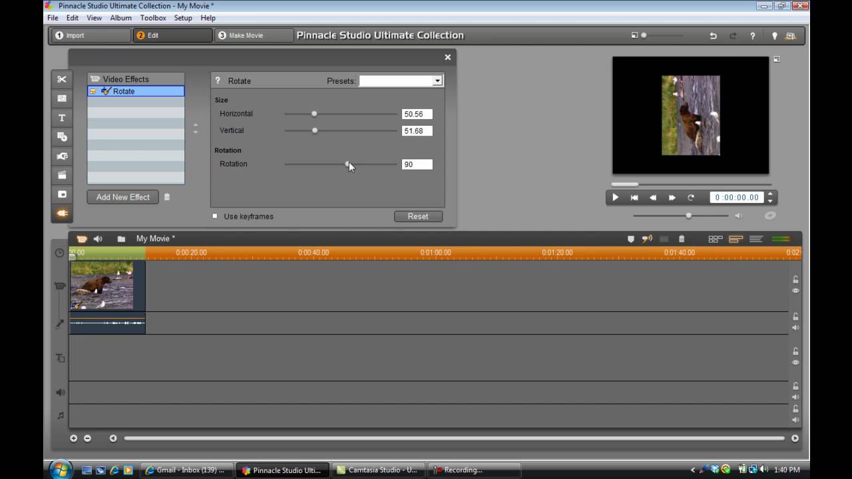The image size is (852, 479).
Task: Enable Use keyframes checkbox
Action: pos(215,216)
